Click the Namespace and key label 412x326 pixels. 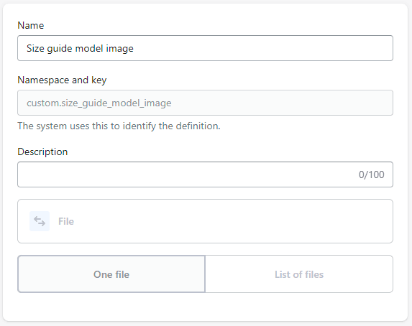[x=62, y=80]
